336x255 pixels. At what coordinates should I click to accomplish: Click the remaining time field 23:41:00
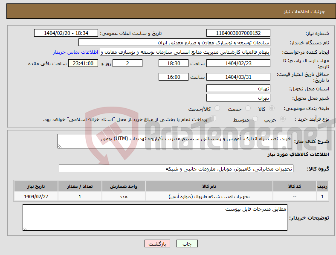pos(83,63)
